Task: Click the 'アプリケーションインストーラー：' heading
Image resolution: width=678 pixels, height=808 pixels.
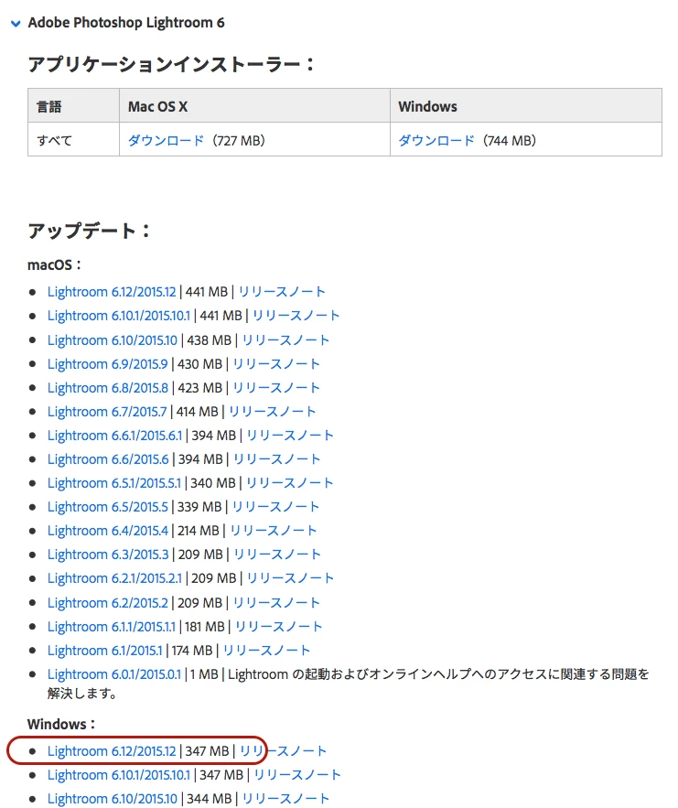Action: click(172, 64)
